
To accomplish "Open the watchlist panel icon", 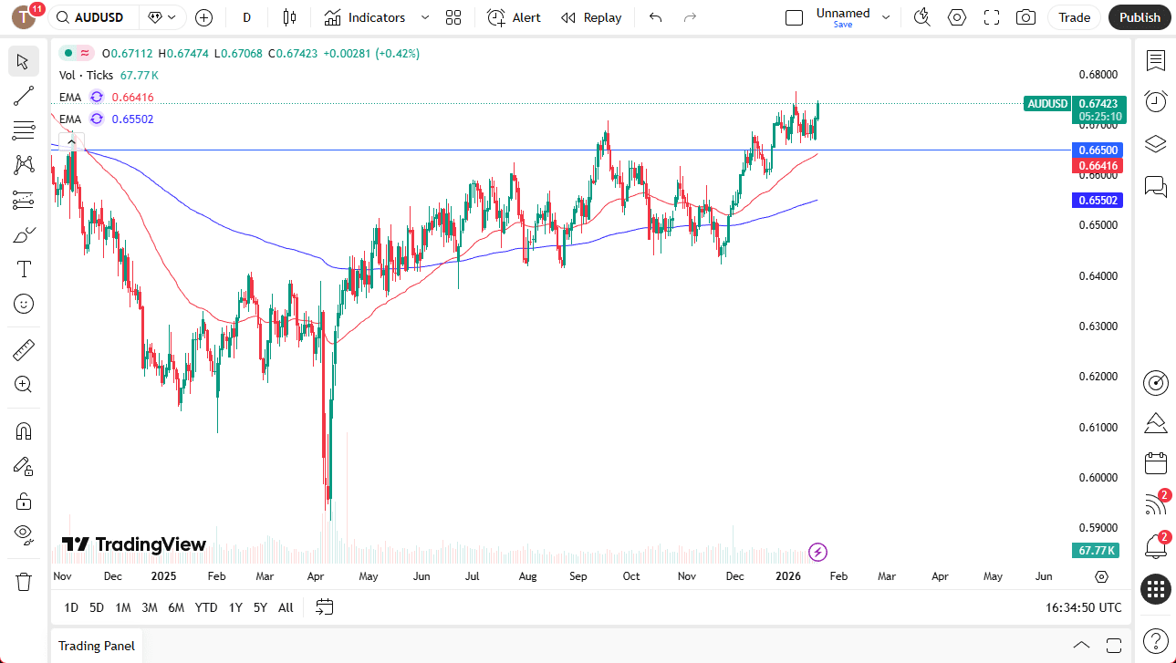I will pos(1156,61).
